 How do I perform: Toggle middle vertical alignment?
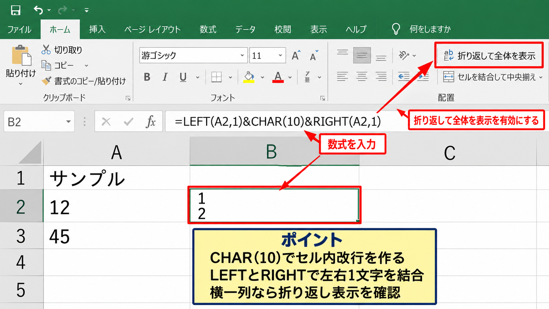362,55
